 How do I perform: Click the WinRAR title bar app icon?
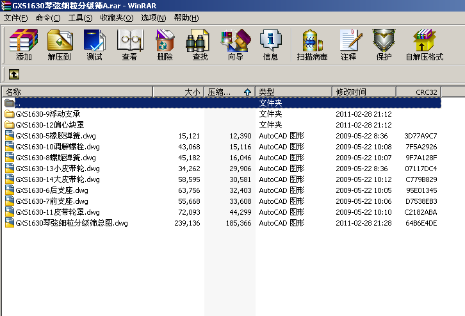tap(6, 6)
